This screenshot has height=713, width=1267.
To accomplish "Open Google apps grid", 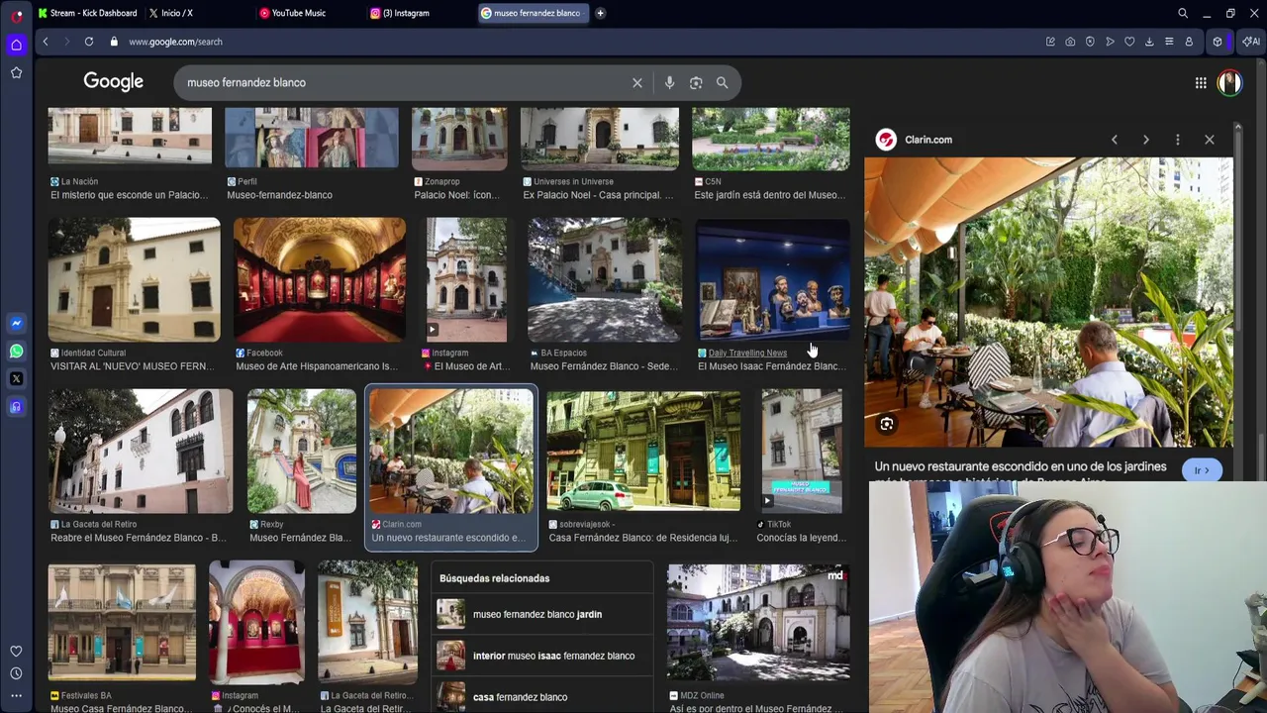I will 1201,83.
